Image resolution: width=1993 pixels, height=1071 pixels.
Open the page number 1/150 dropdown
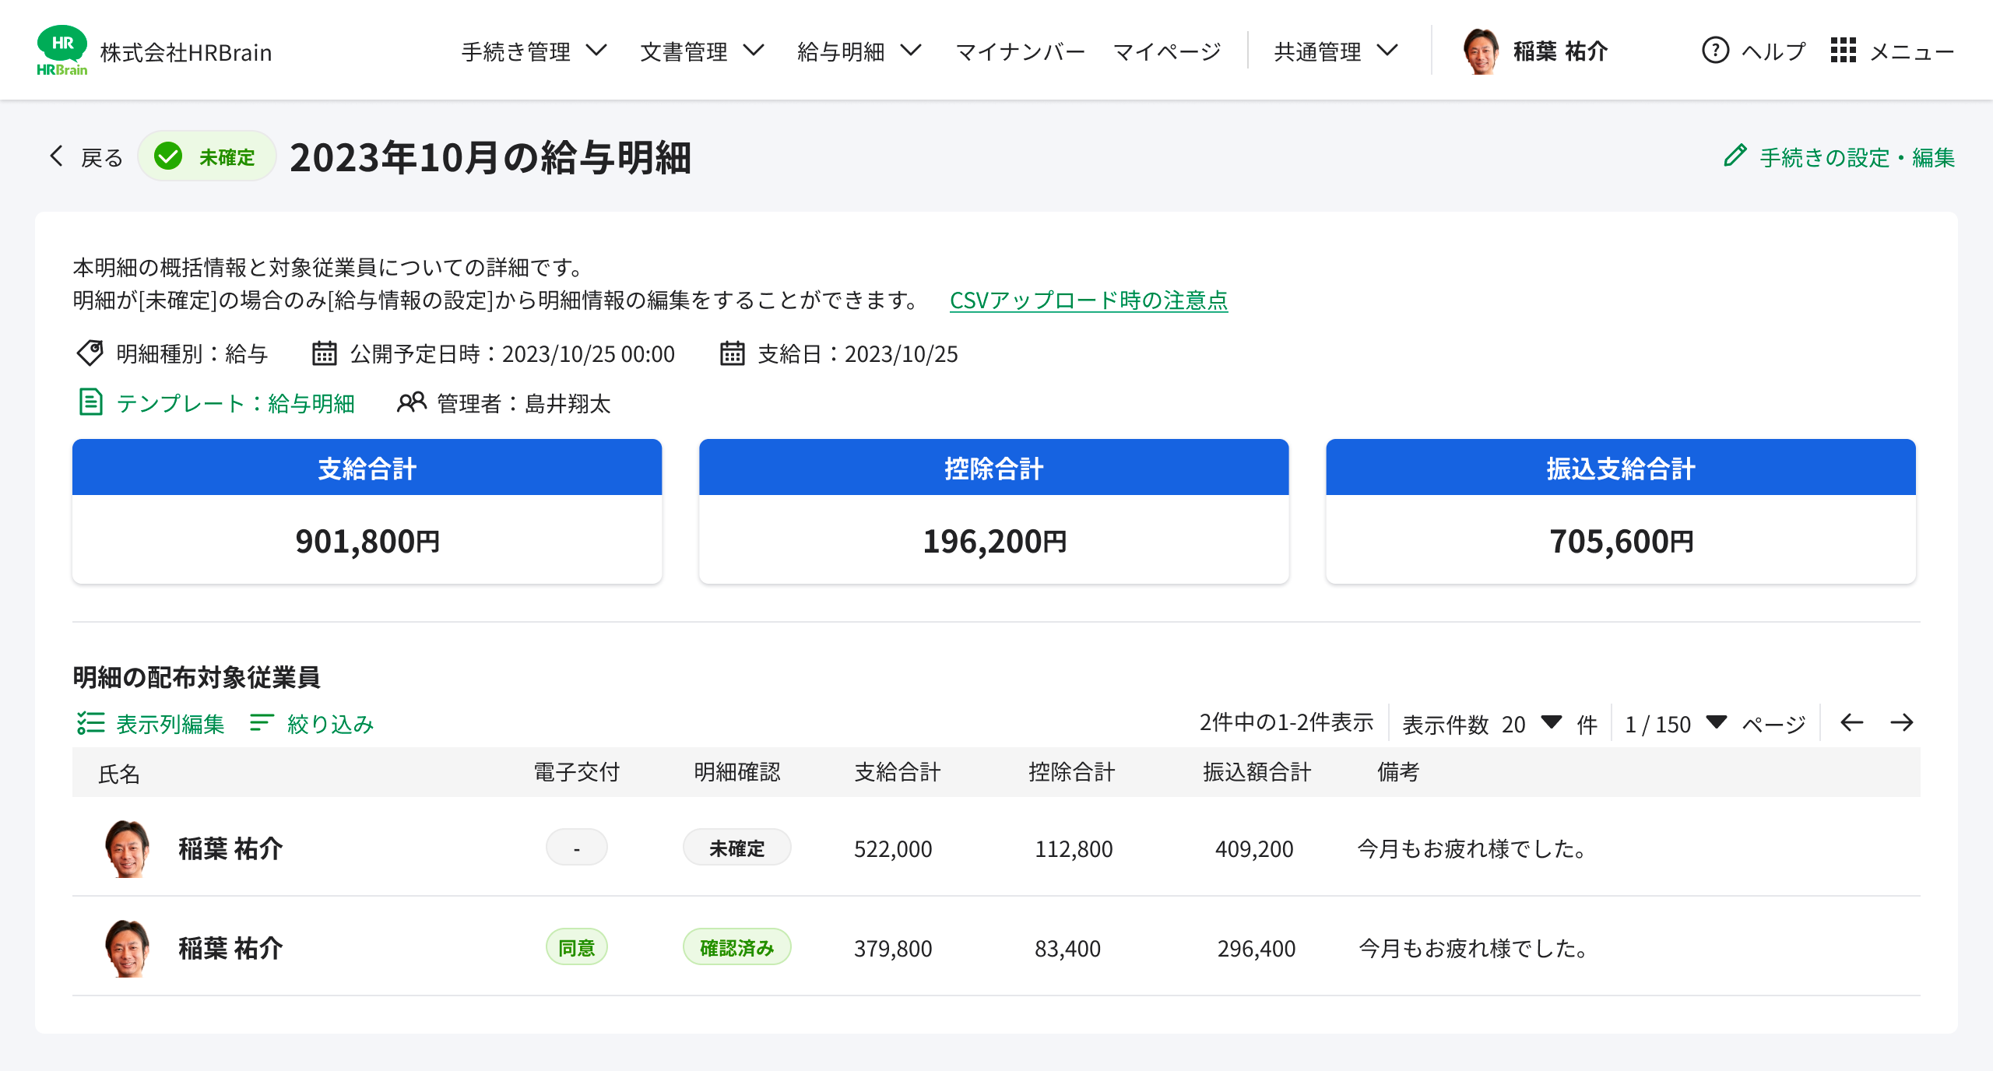point(1717,723)
